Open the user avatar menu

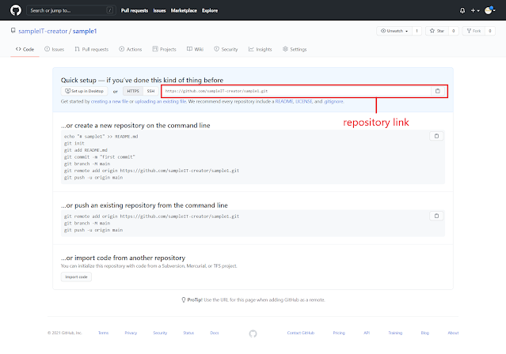pos(490,10)
